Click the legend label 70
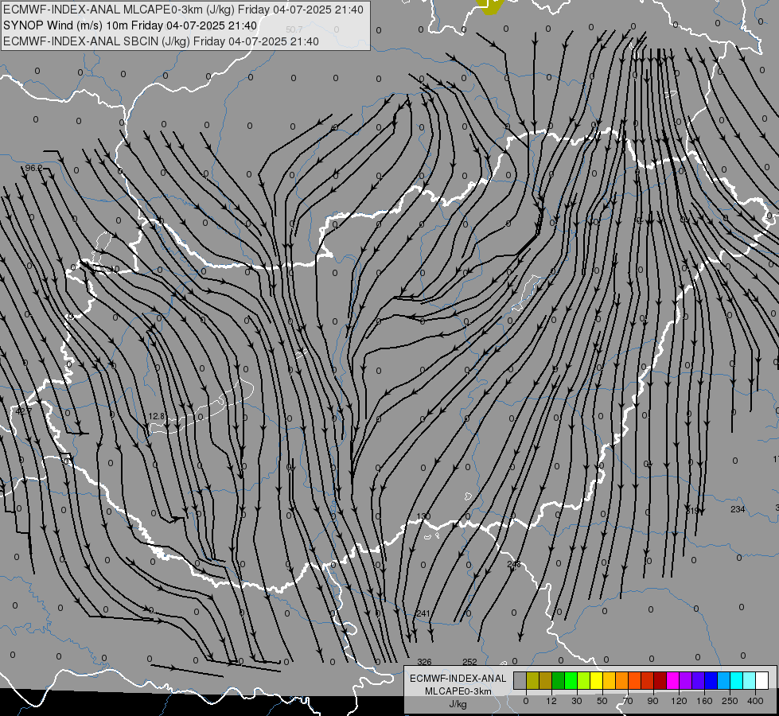This screenshot has height=716, width=779. [628, 701]
